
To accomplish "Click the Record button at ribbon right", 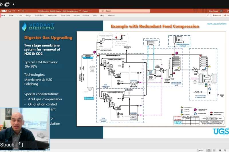I will point(217,15).
